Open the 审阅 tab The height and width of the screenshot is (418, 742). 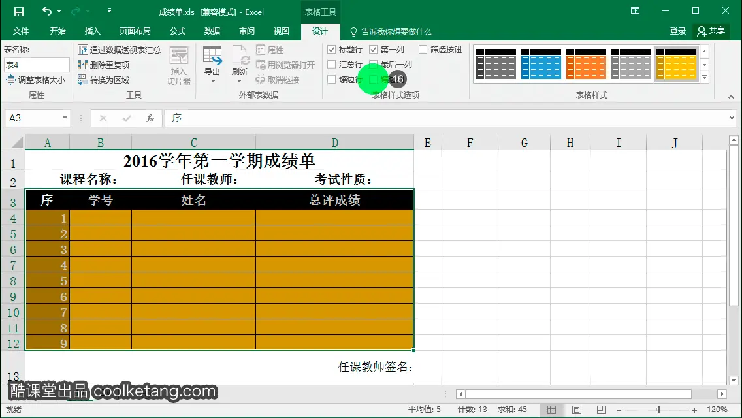click(246, 31)
